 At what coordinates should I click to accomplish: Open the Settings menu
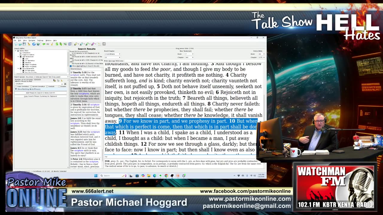[x=40, y=40]
